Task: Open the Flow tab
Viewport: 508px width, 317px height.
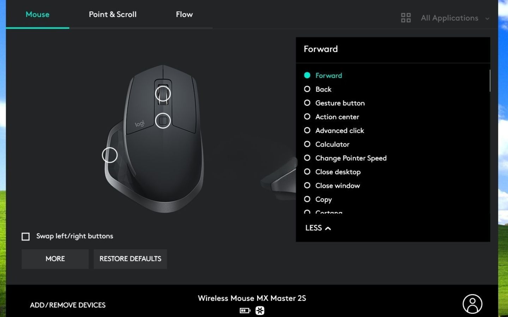Action: [x=185, y=14]
